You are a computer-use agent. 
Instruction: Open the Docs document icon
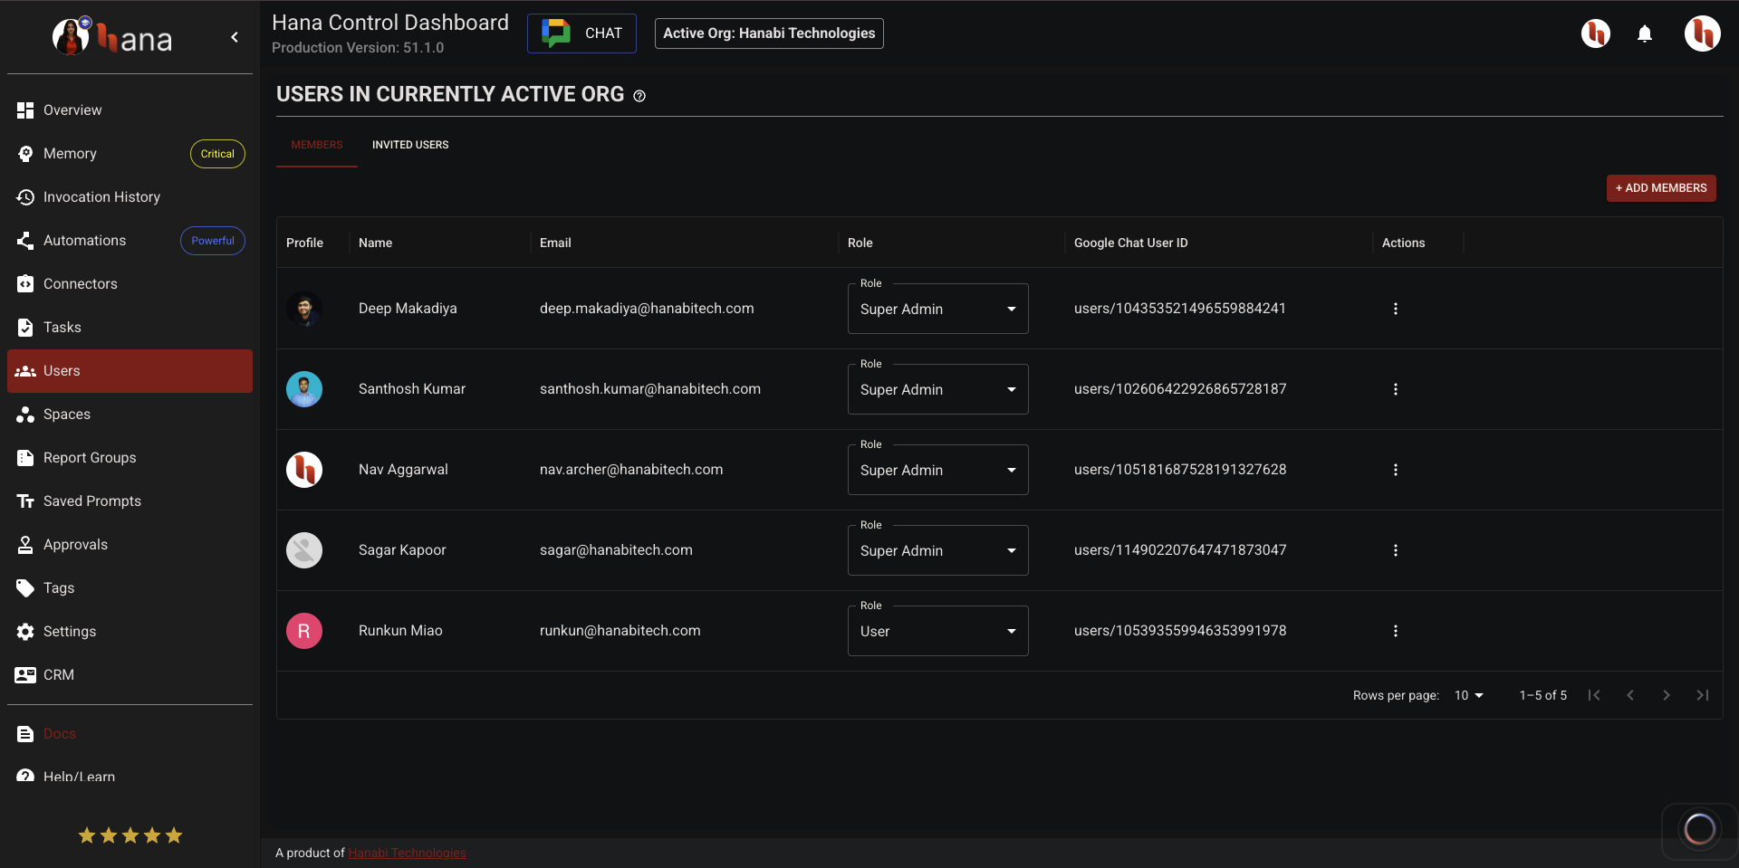coord(25,733)
